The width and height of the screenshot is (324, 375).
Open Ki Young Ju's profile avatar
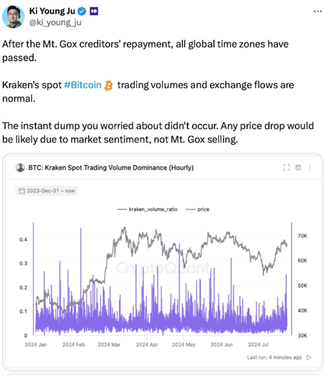(14, 16)
